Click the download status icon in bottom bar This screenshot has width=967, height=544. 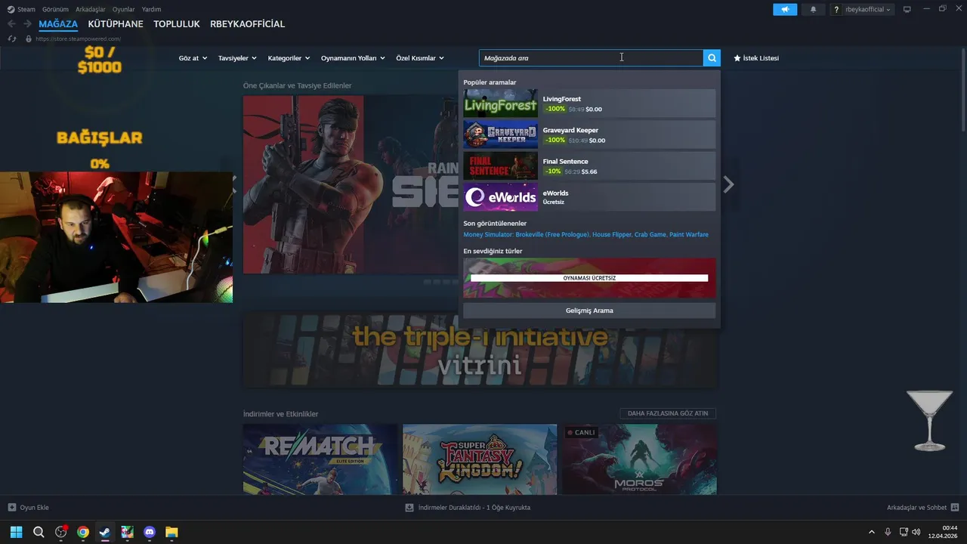click(x=409, y=508)
